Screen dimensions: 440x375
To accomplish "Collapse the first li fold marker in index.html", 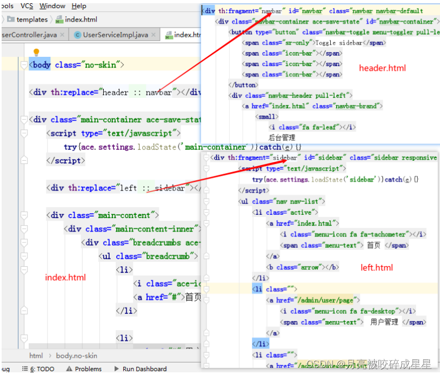I will coord(24,270).
